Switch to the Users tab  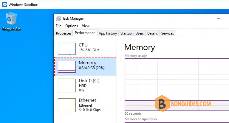(x=140, y=33)
